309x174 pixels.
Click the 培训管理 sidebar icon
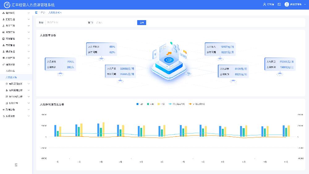[3, 58]
